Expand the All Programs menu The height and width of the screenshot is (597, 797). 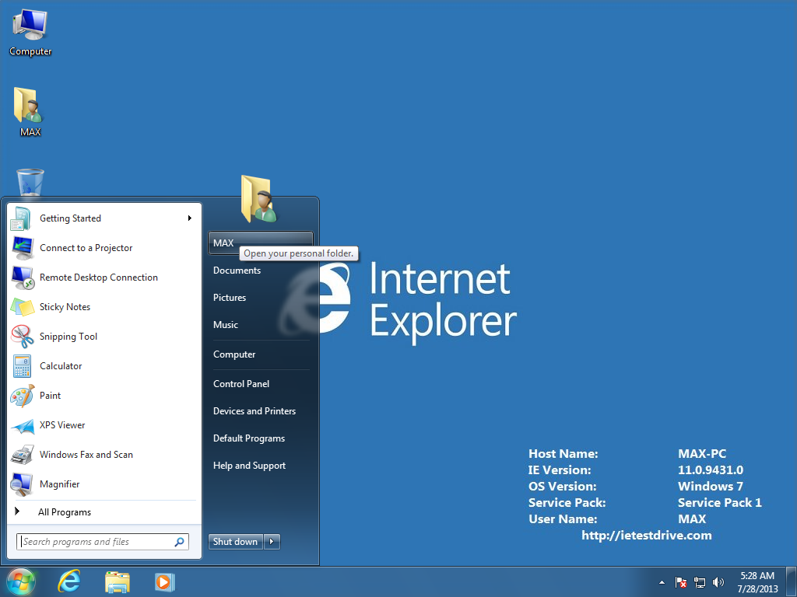[x=65, y=511]
